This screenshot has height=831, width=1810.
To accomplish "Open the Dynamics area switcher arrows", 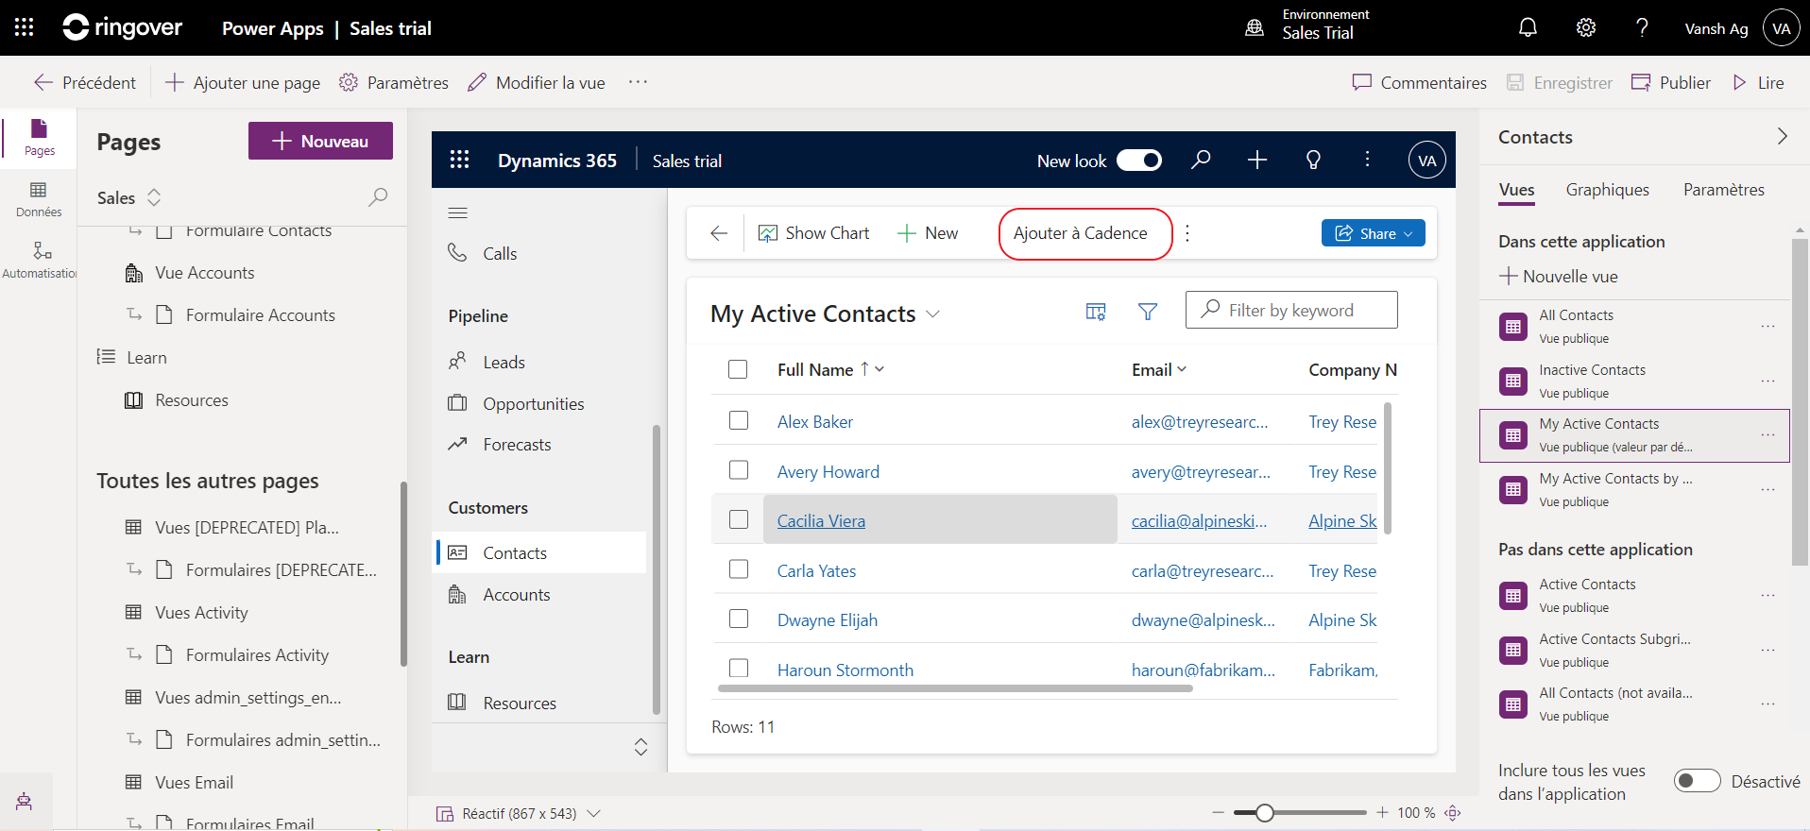I will pyautogui.click(x=640, y=747).
